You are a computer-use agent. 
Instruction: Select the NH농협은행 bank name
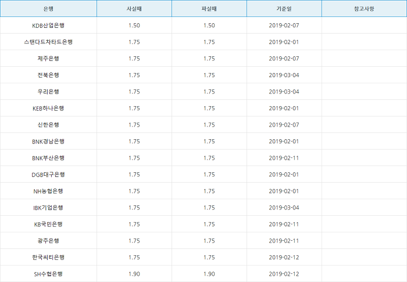coord(48,191)
